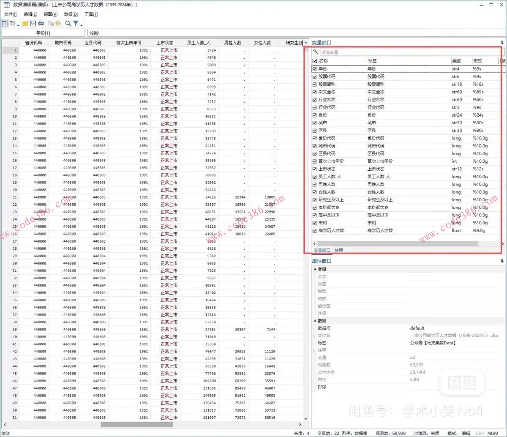Image resolution: width=507 pixels, height=437 pixels.
Task: Click the wrench icon beside variable filter
Action: coord(316,52)
